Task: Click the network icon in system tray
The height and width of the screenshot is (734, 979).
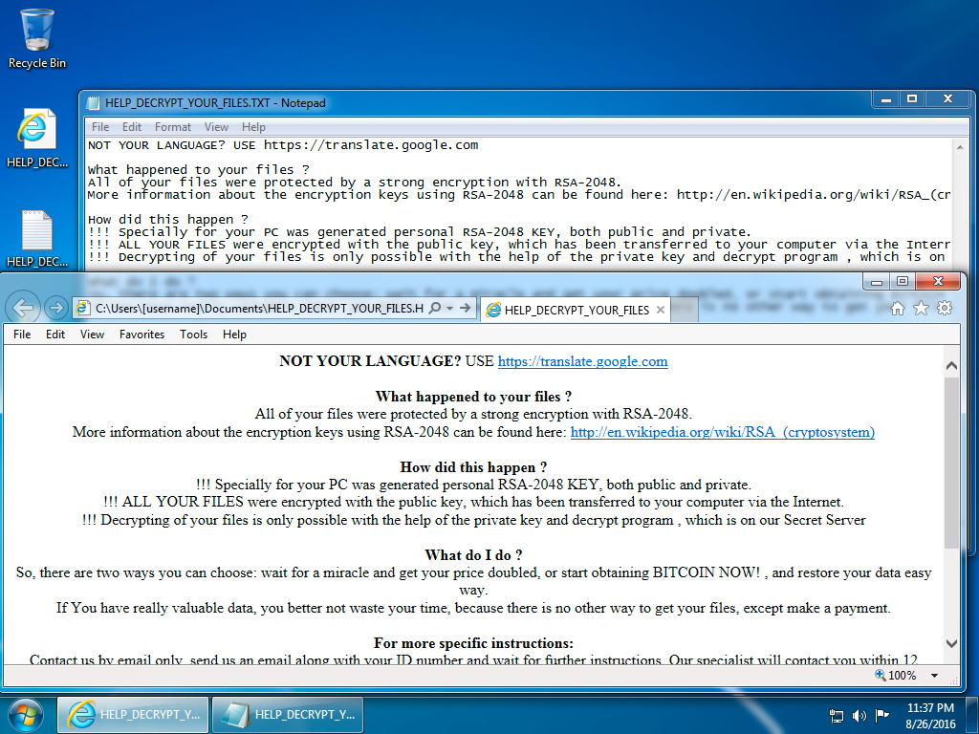Action: point(837,715)
